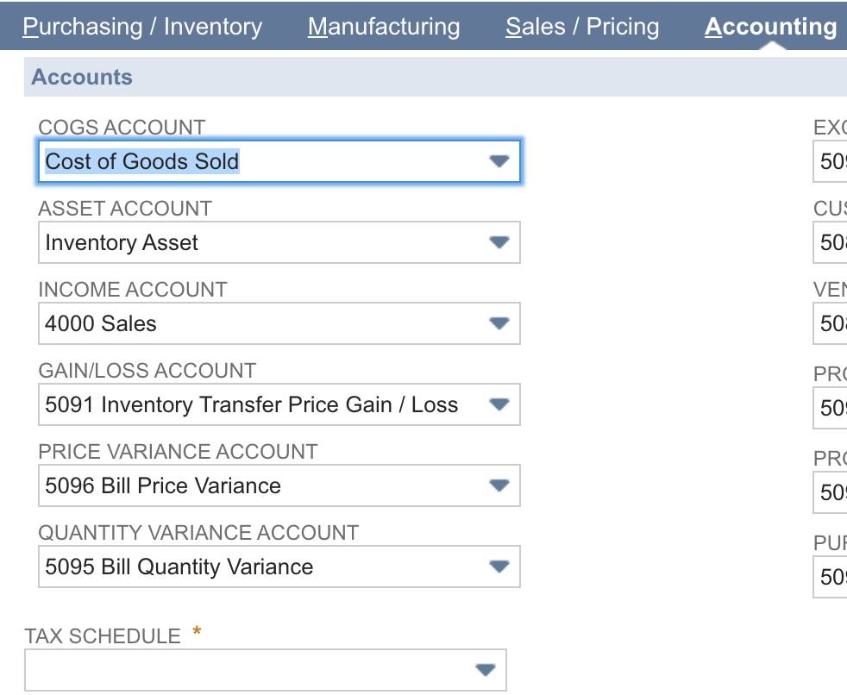
Task: Click the 5096 Bill Price Variance field
Action: [279, 485]
